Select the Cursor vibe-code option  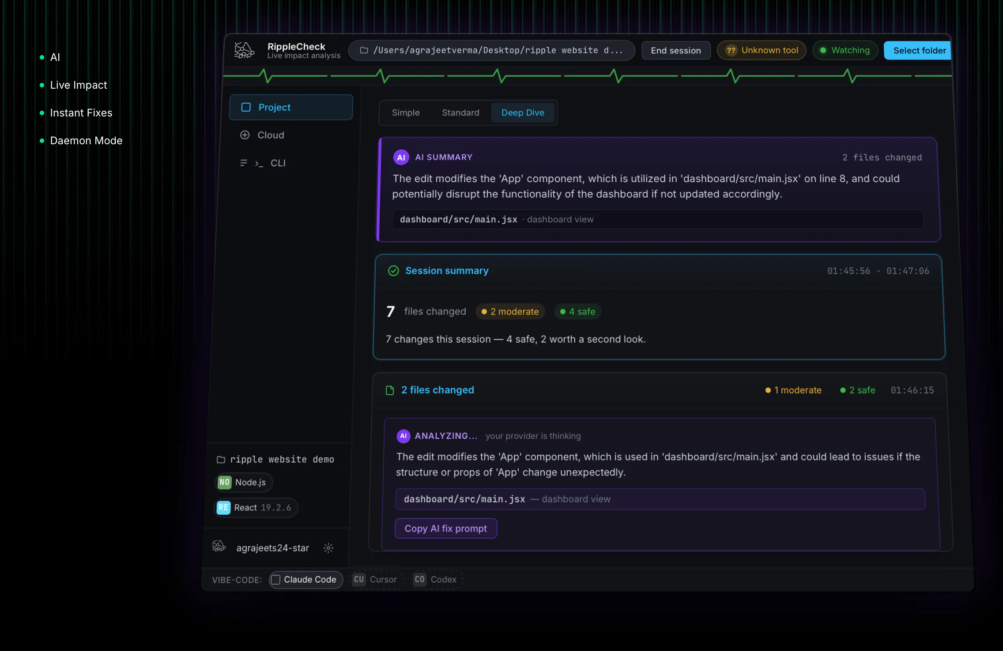377,580
